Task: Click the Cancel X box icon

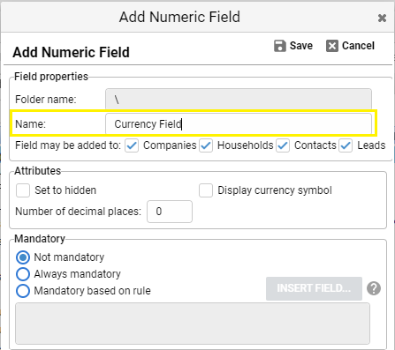Action: pyautogui.click(x=332, y=46)
